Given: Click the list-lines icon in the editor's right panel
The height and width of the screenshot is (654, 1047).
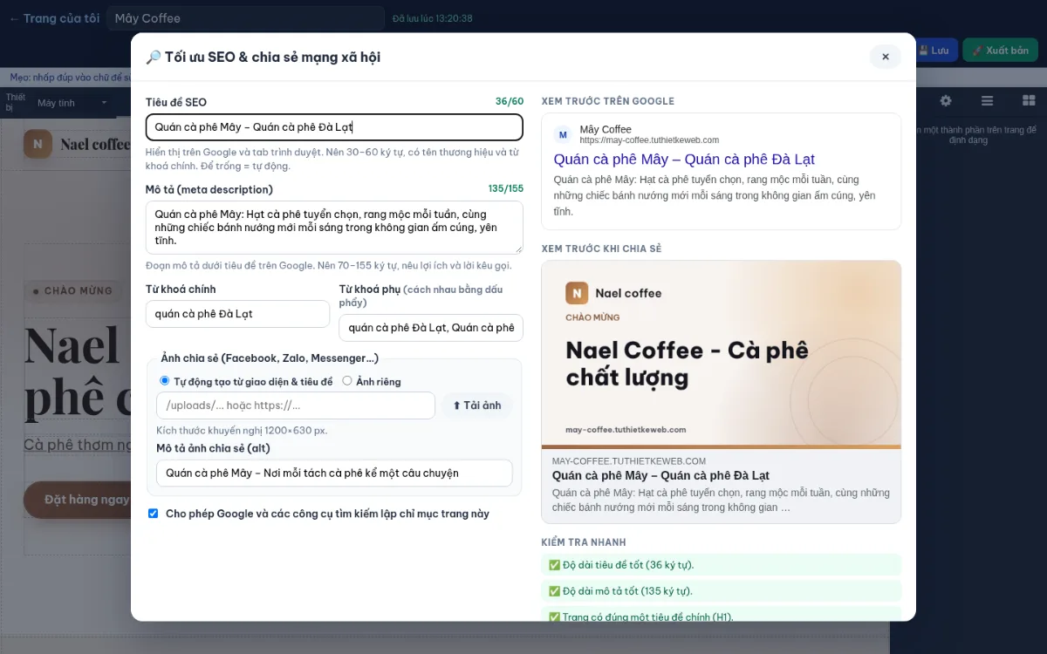Looking at the screenshot, I should pyautogui.click(x=987, y=101).
